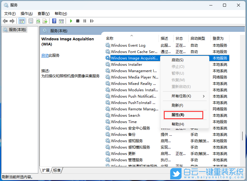
Task: Toggle the Show/Hide Action Pane icon
Action: coord(61,21)
